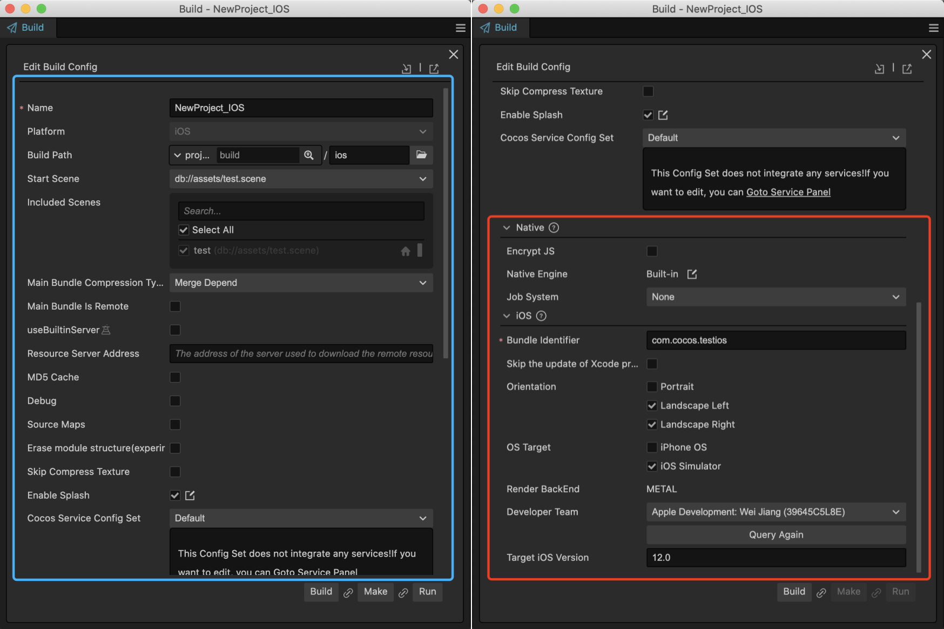The height and width of the screenshot is (629, 944).
Task: Click help icon next to iOS section
Action: [x=541, y=316]
